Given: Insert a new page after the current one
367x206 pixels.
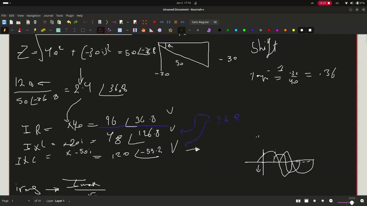Looking at the screenshot, I should [x=121, y=22].
